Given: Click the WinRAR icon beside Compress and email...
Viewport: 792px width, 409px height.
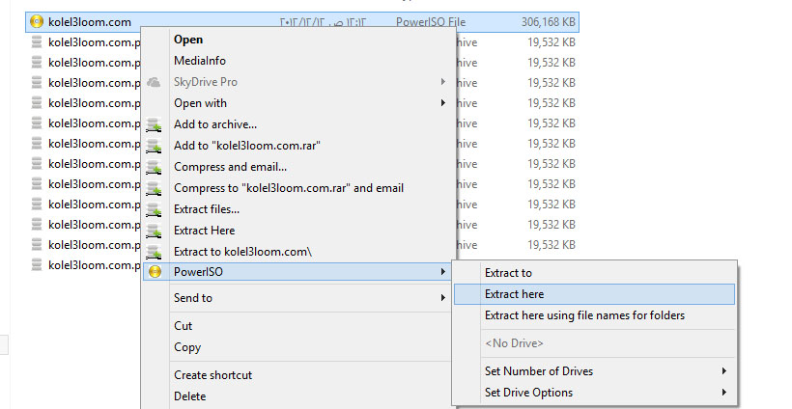Looking at the screenshot, I should click(154, 167).
